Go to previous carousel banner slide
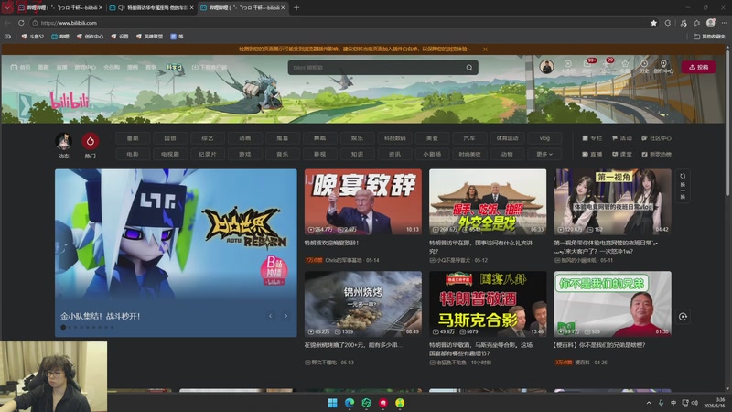 (x=270, y=316)
